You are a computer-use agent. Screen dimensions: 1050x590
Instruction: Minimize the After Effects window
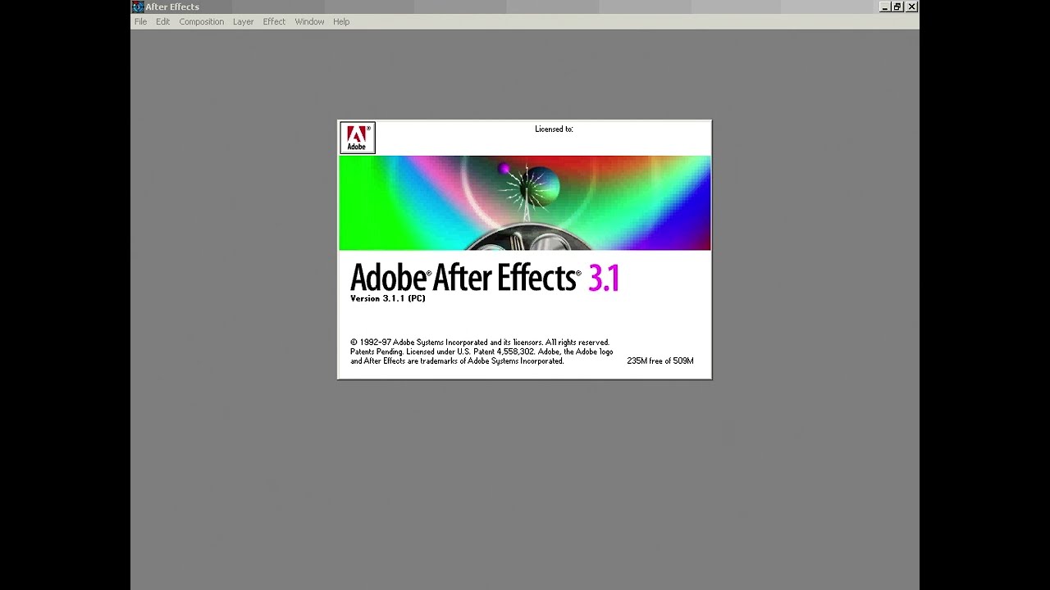884,7
